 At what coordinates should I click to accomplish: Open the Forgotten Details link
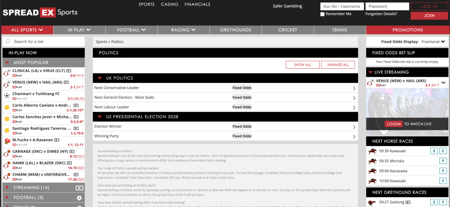tap(381, 14)
